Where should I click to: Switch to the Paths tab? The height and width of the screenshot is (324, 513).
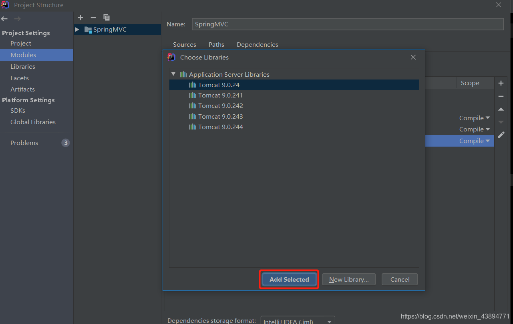216,45
